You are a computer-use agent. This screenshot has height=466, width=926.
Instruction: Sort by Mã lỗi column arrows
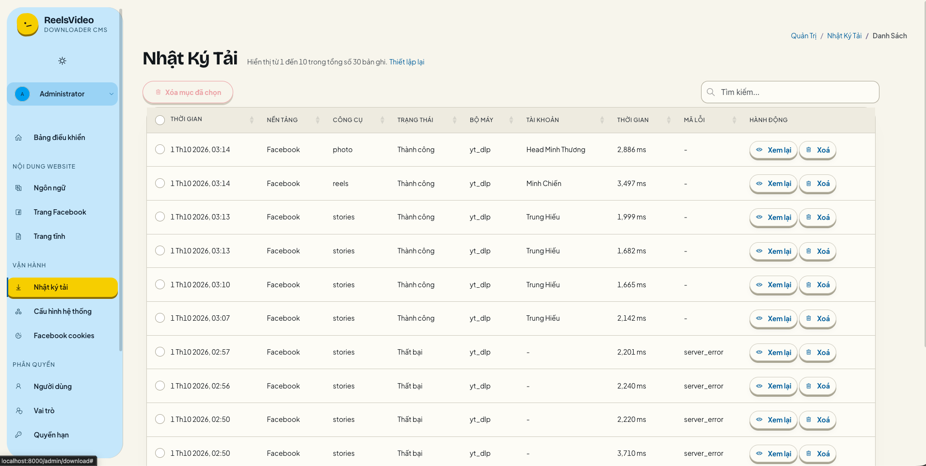coord(734,120)
